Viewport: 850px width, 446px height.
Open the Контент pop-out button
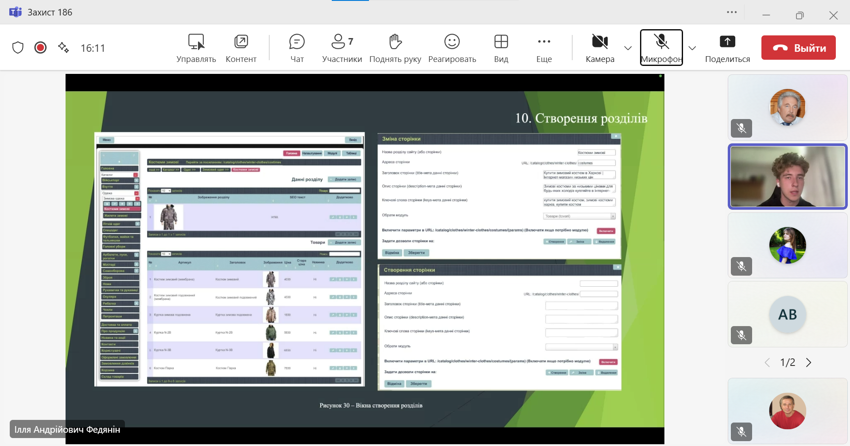(x=241, y=48)
